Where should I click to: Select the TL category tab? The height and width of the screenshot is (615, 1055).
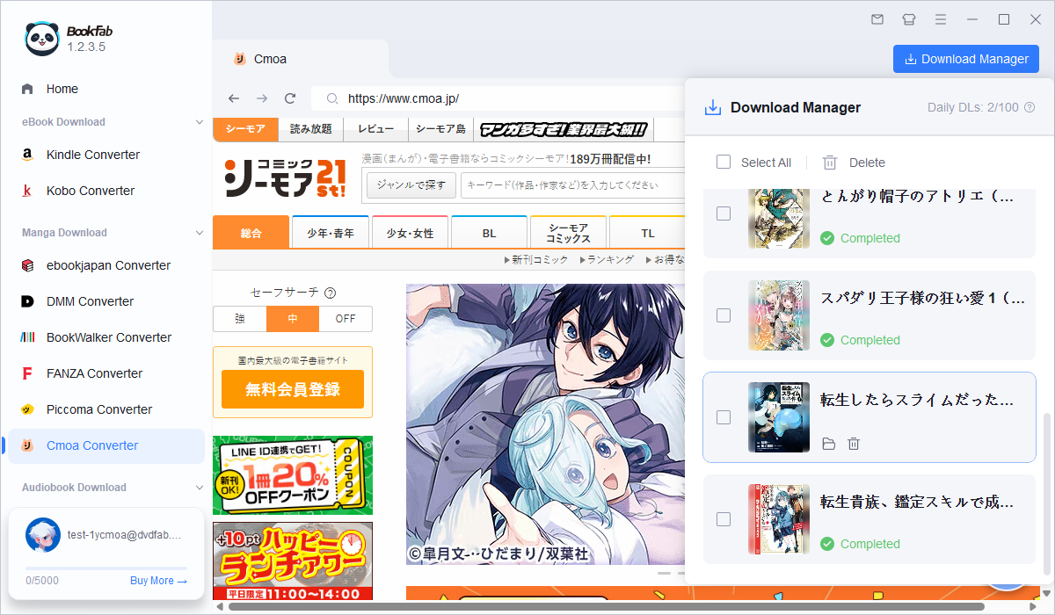(x=647, y=233)
